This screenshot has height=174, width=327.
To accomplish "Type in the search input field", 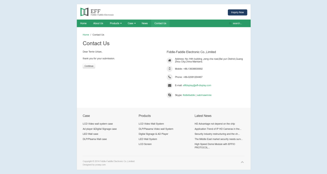I will 239,23.
